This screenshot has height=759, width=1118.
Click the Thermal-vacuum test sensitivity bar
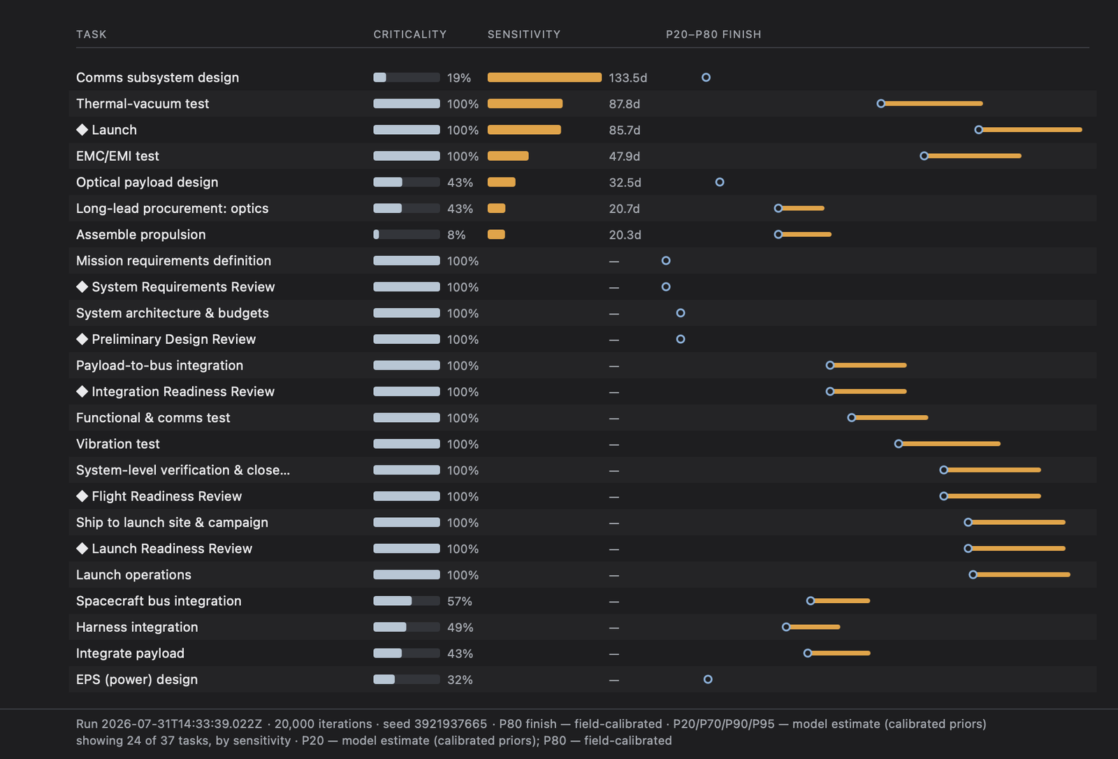tap(525, 103)
